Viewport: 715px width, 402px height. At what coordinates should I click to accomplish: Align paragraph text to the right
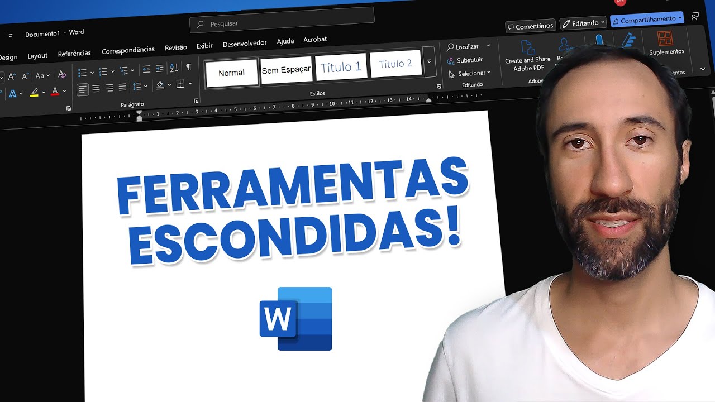(x=109, y=88)
